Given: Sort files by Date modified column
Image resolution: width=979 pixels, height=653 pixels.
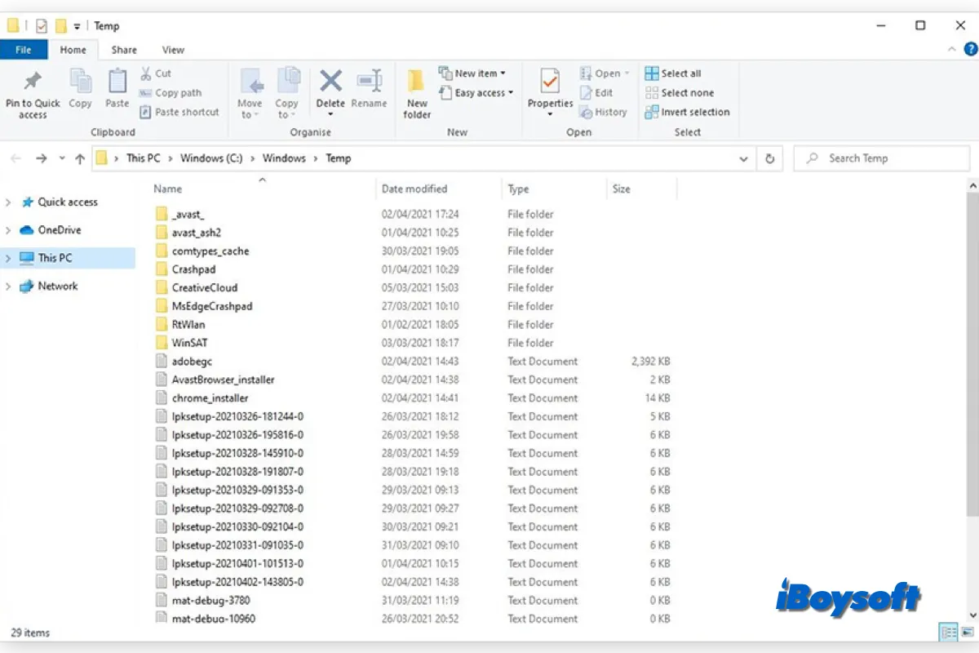Looking at the screenshot, I should [x=414, y=189].
